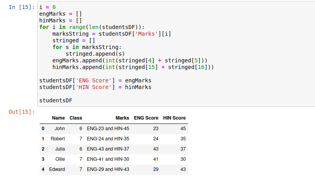Click row index 4 in the table
The image size is (315, 178).
tap(43, 169)
